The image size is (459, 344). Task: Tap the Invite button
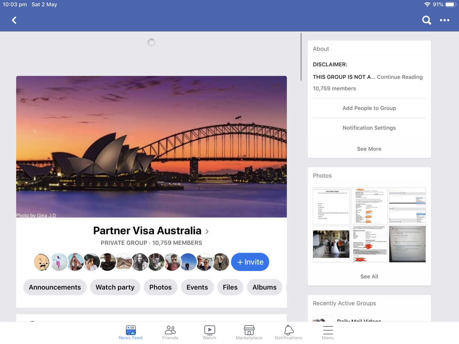tap(250, 262)
